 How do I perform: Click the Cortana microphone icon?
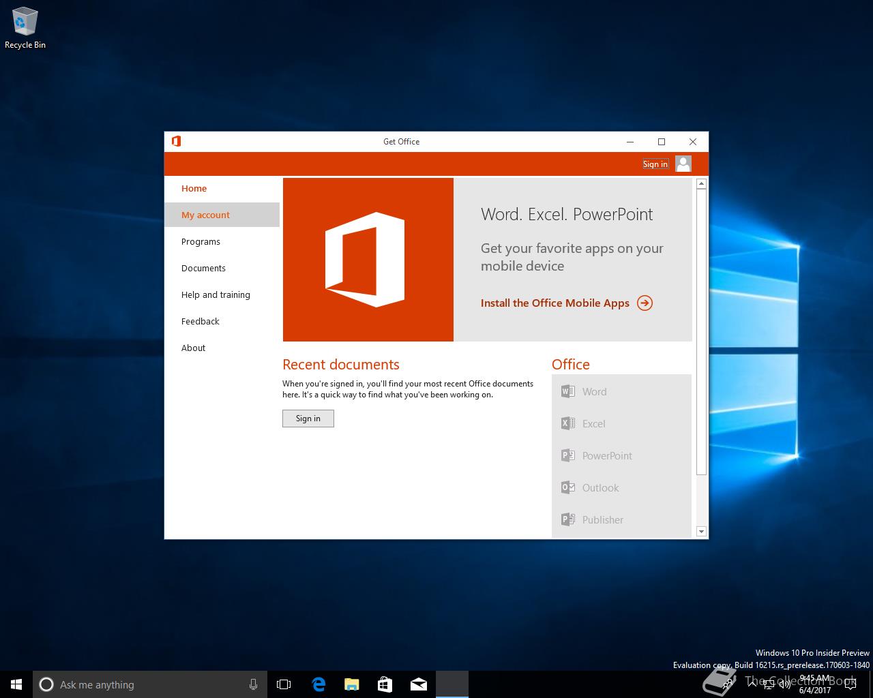pyautogui.click(x=253, y=684)
